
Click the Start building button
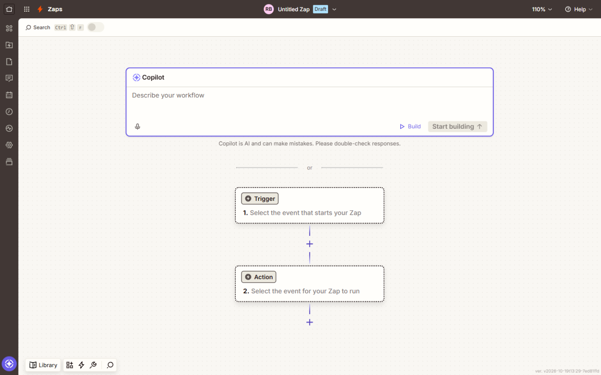[457, 127]
